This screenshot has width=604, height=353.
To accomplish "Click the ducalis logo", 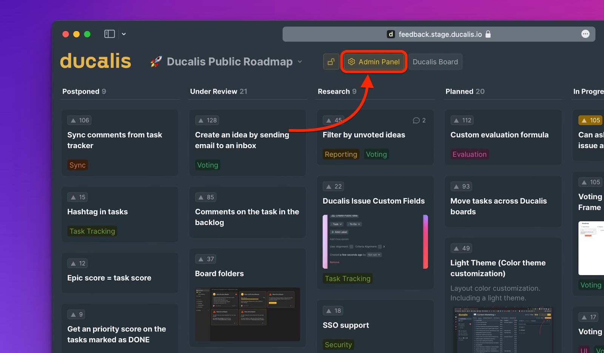I will tap(96, 61).
